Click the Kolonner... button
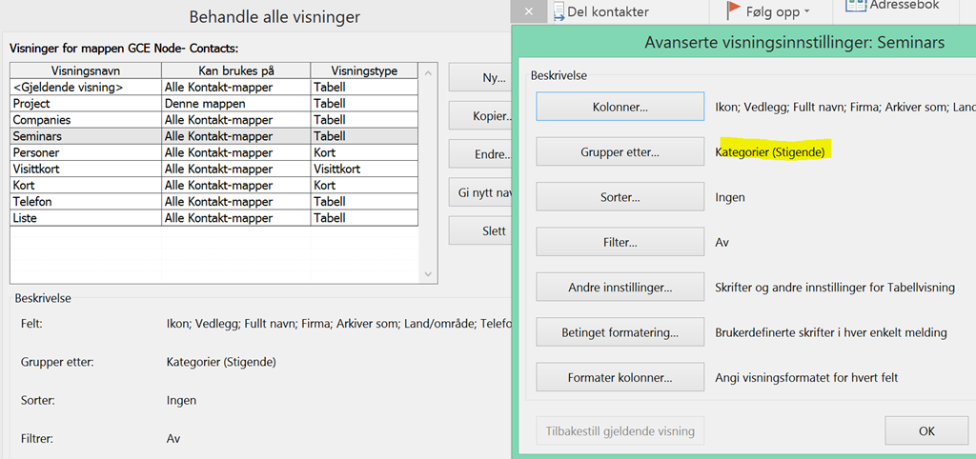 620,107
